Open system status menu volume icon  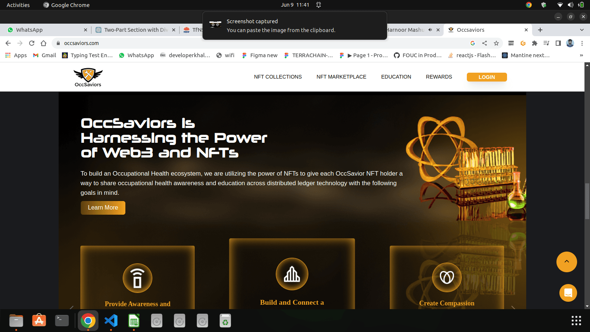click(x=570, y=5)
